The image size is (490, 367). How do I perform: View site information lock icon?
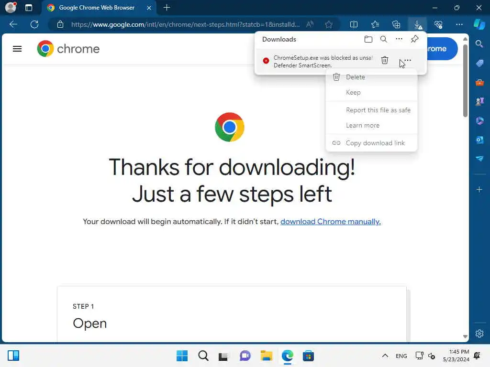click(60, 24)
